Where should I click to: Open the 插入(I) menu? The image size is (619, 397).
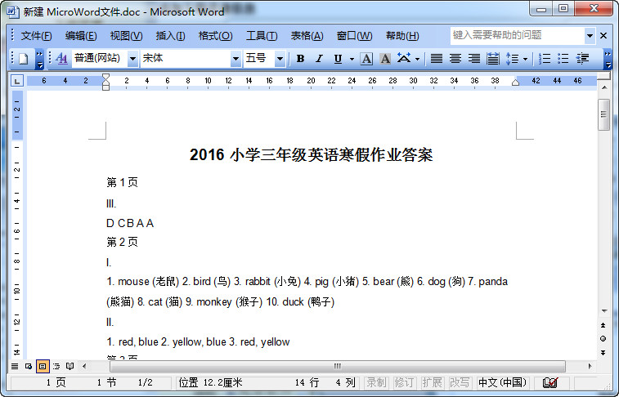point(171,36)
